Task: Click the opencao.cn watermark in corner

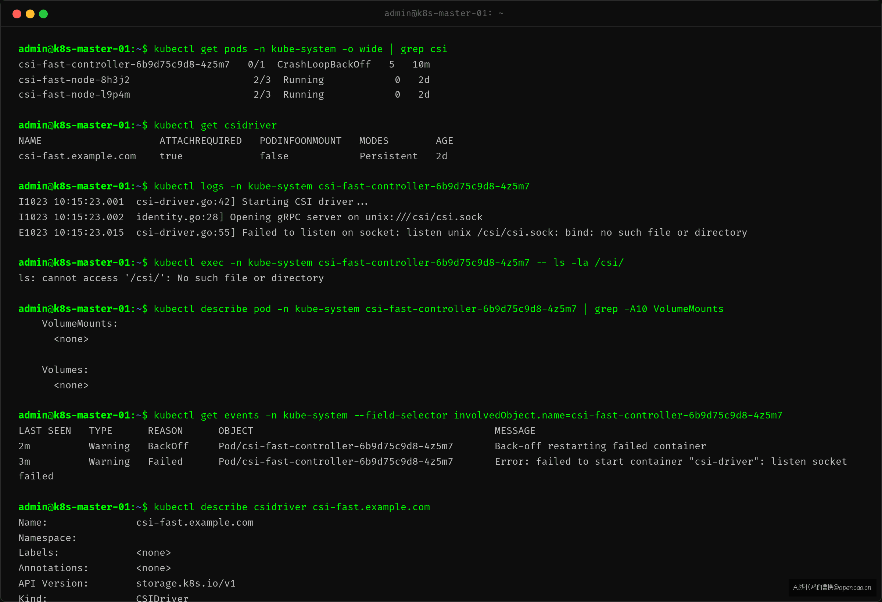Action: (x=832, y=588)
